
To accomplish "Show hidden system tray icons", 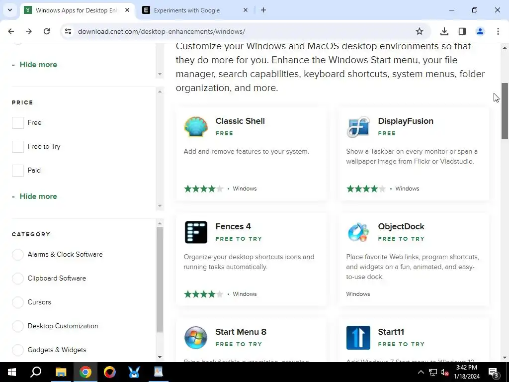I will tap(421, 372).
